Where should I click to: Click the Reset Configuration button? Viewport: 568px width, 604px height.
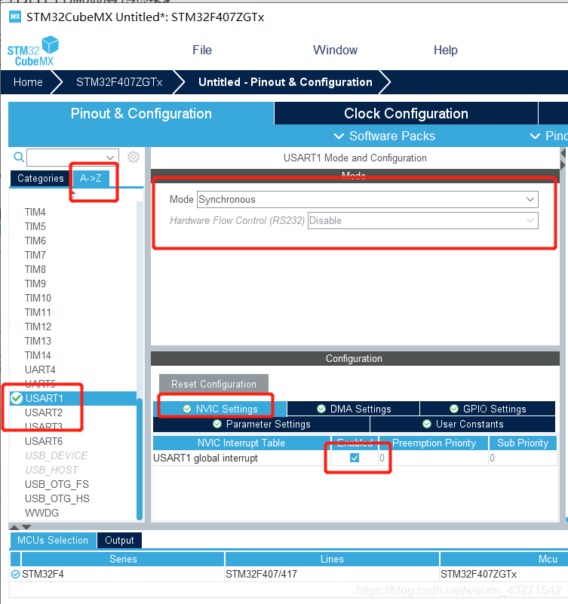pos(213,384)
